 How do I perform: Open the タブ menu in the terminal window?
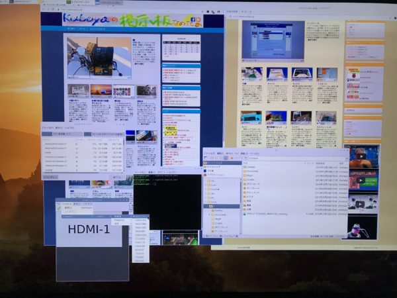pos(160,172)
